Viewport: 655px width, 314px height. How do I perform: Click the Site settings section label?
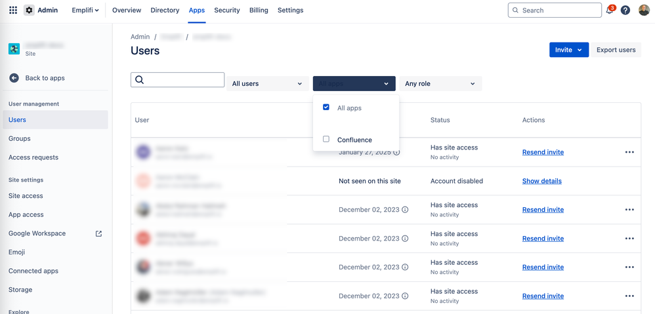[x=26, y=180]
